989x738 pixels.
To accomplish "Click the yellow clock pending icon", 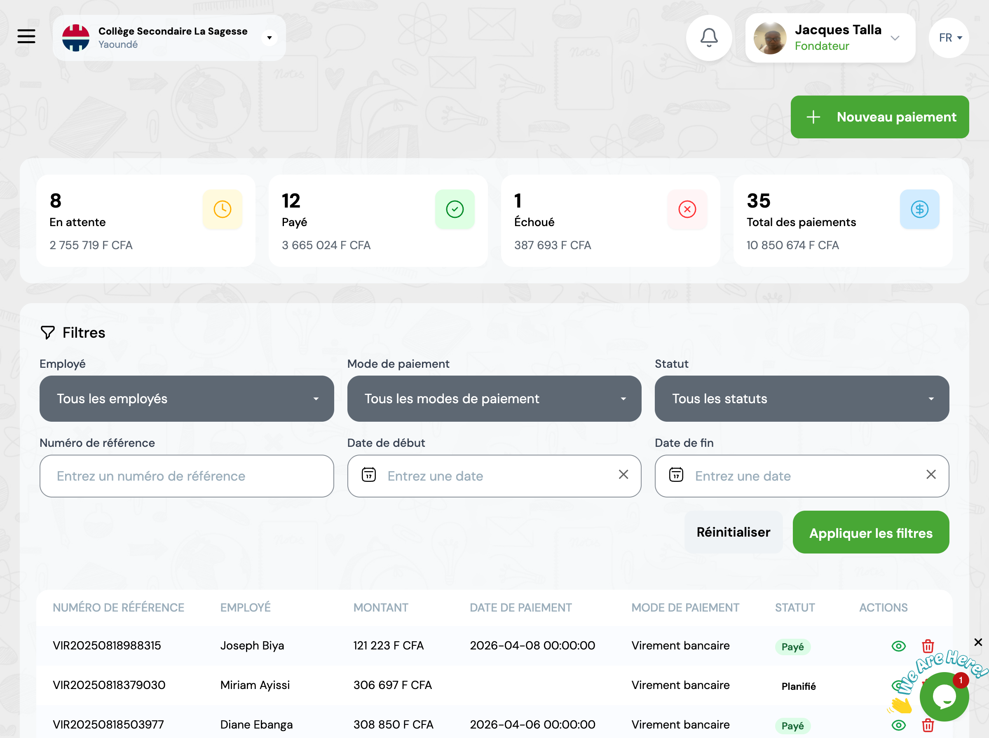I will [x=222, y=209].
